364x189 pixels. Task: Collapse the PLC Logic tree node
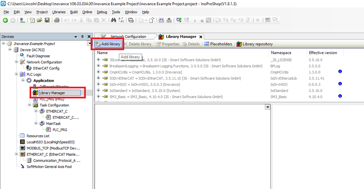(17, 74)
